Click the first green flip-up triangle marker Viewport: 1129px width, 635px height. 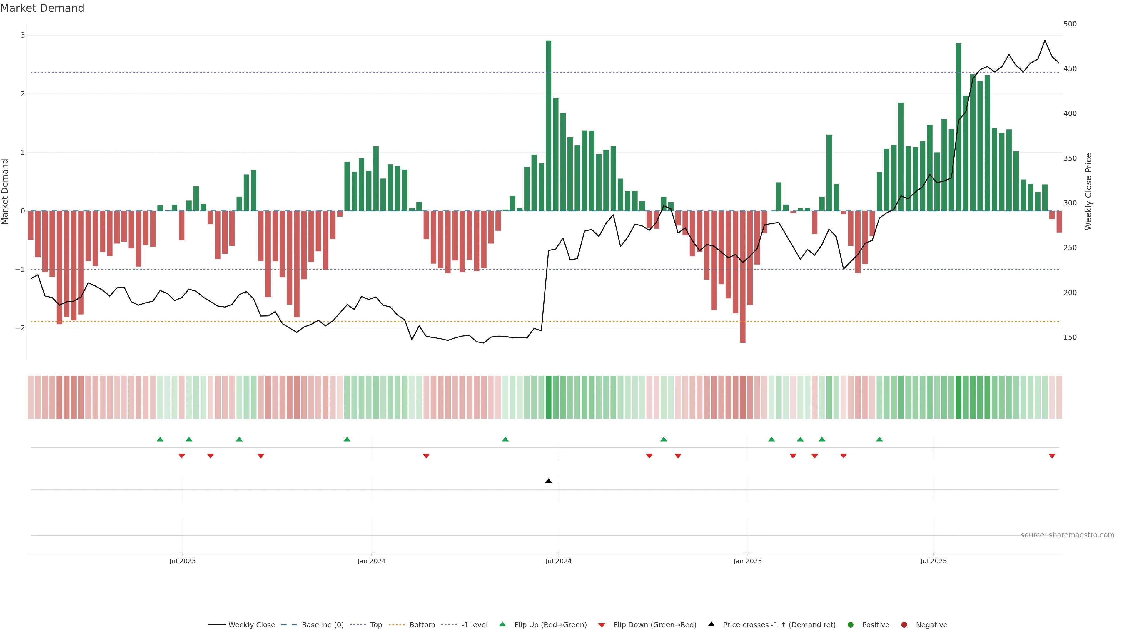[160, 439]
